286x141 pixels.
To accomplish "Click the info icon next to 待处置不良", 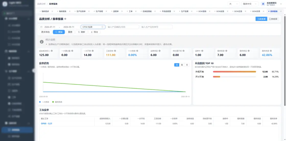I will pyautogui.click(x=184, y=51).
